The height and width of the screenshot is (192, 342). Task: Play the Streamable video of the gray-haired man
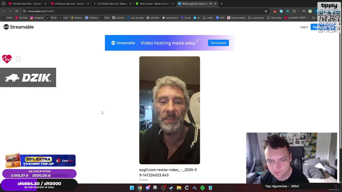click(x=169, y=110)
